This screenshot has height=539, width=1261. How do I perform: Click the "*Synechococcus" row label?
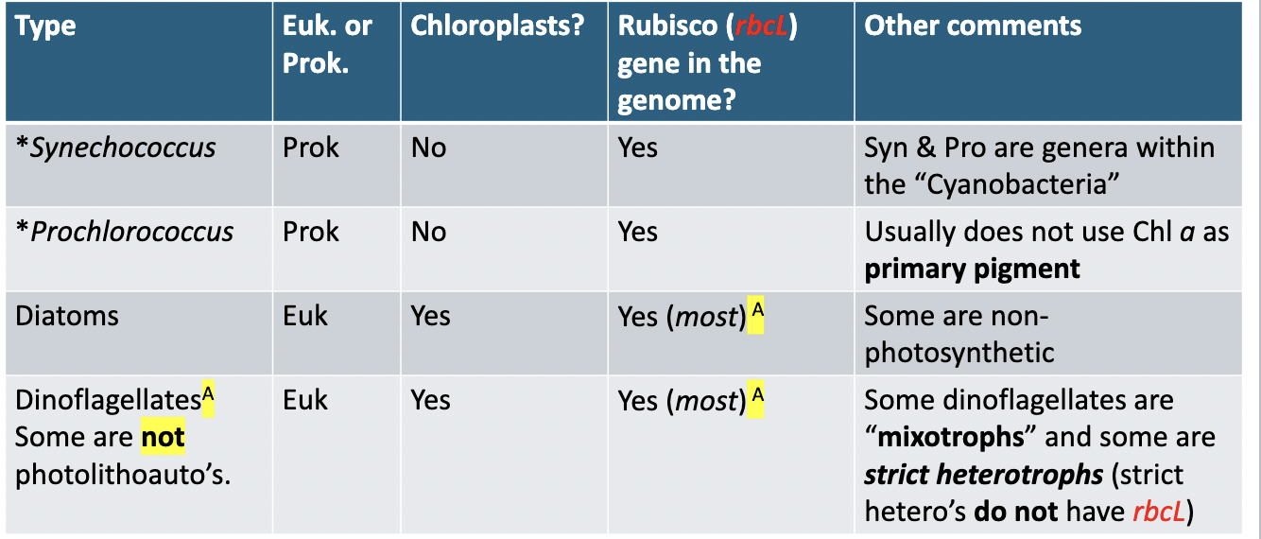point(115,148)
